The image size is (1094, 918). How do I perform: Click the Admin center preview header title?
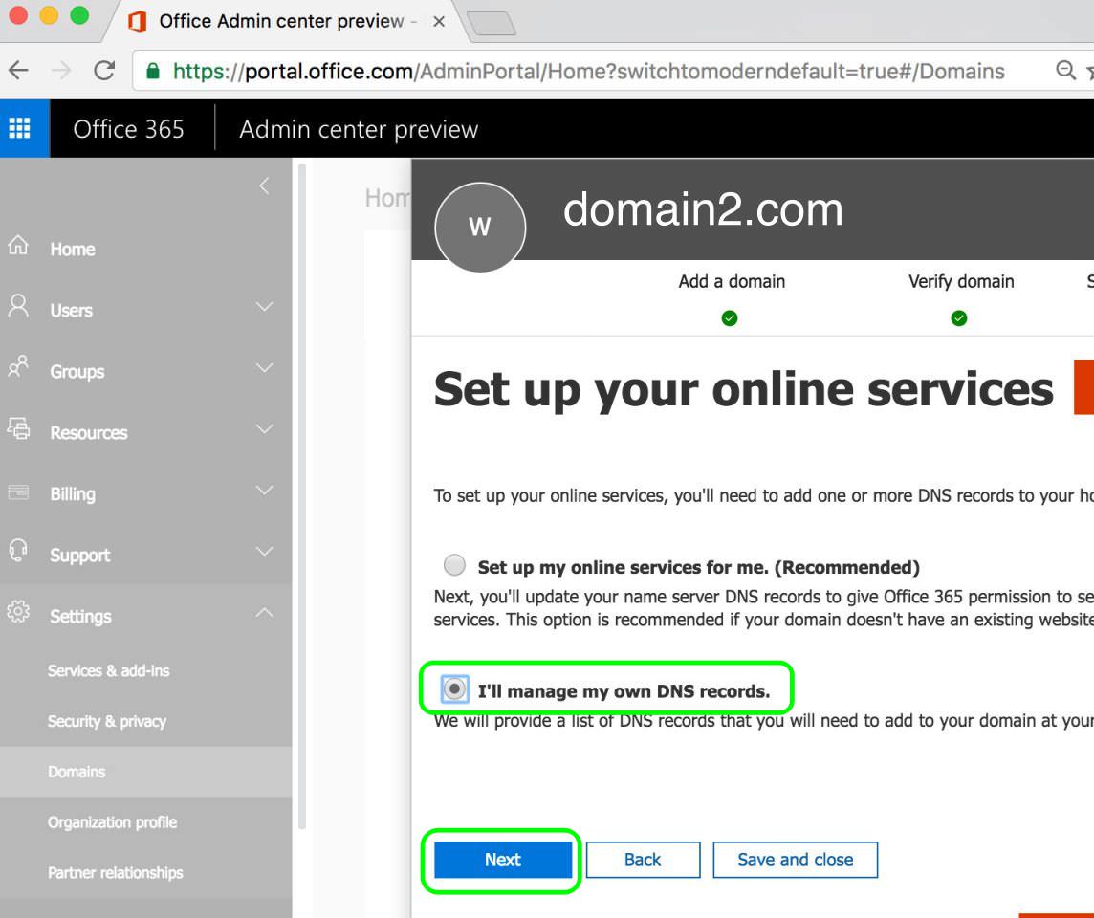tap(359, 129)
